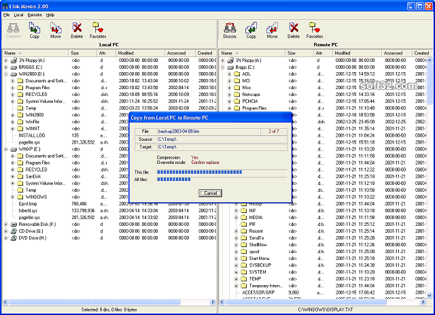The width and height of the screenshot is (435, 315).
Task: Expand the Removable Disk (F:) node
Action: point(6,225)
